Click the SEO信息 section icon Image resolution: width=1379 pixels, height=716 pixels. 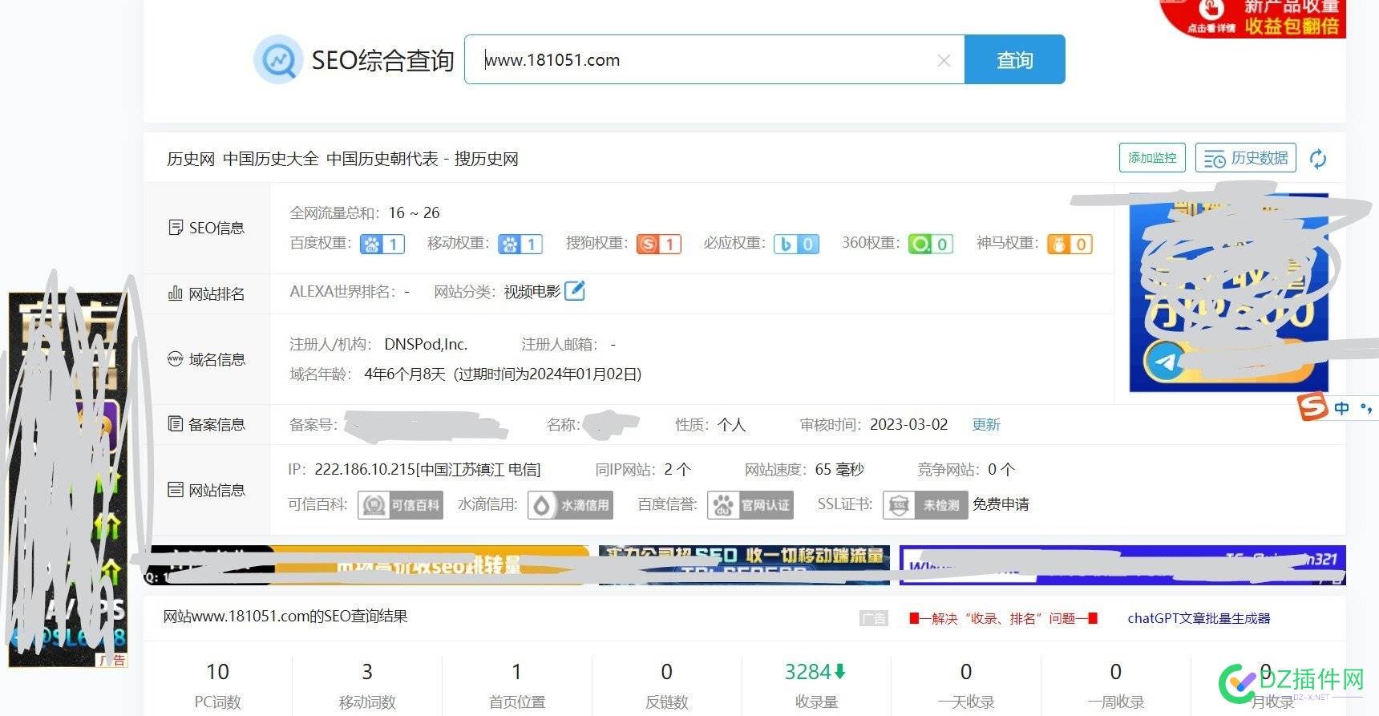(x=176, y=228)
